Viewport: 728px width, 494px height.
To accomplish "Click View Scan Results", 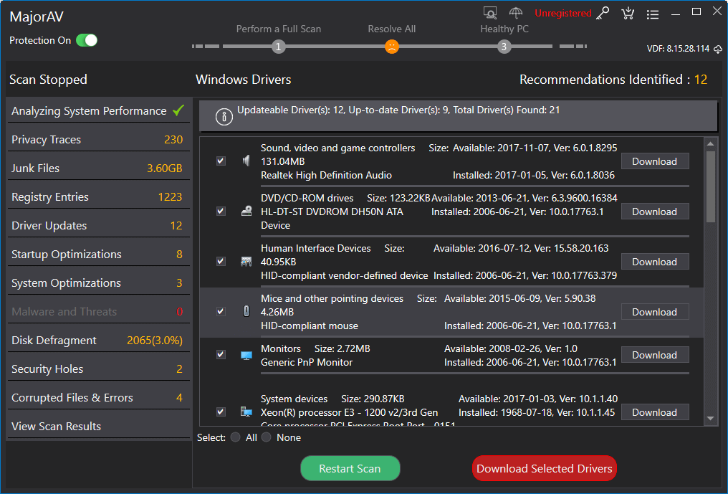I will point(98,426).
